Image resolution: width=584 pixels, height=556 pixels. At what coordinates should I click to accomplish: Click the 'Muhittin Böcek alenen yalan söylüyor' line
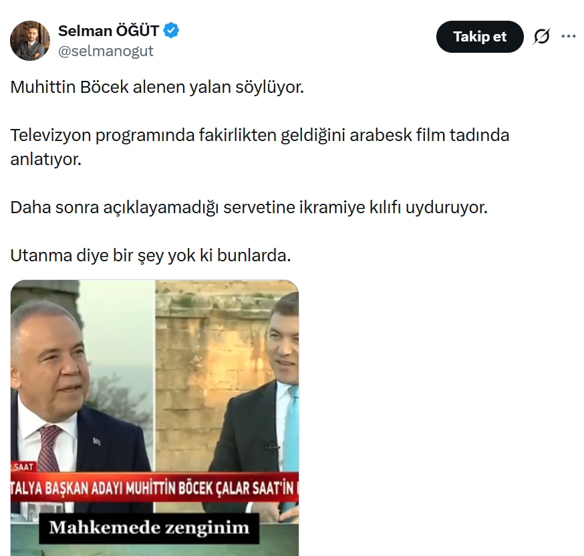tap(157, 87)
